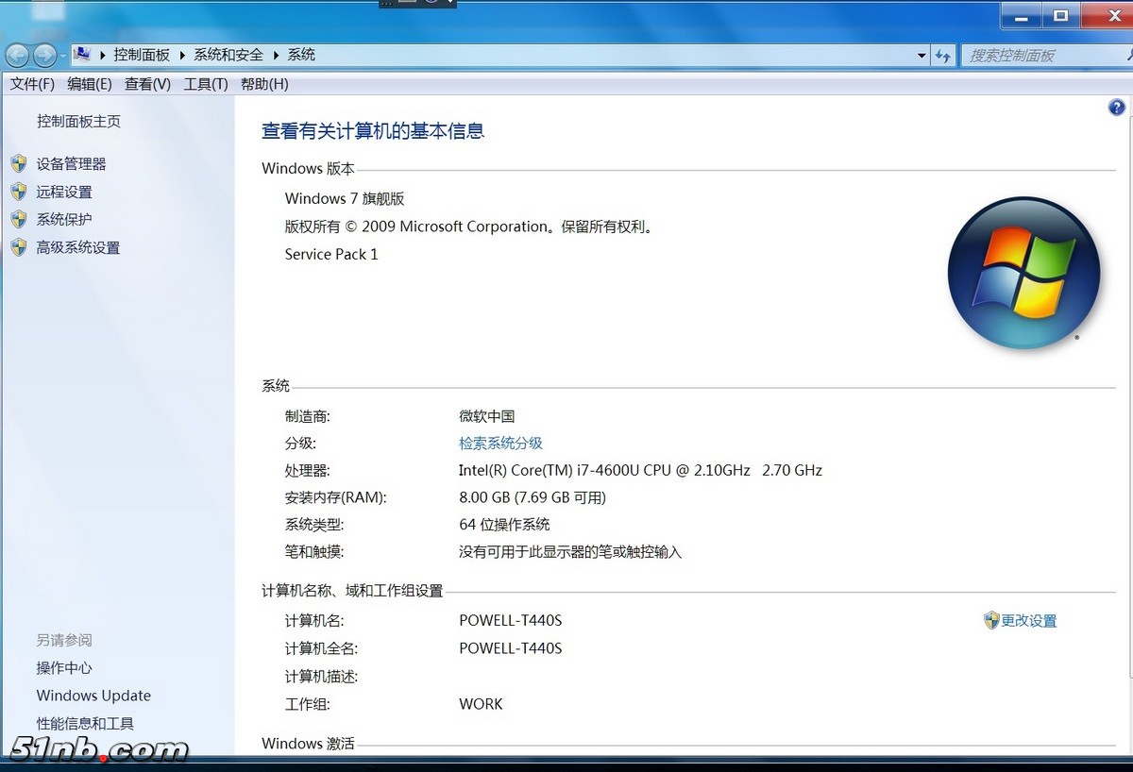This screenshot has width=1133, height=772.
Task: Click the 检索系统分级 link
Action: click(500, 443)
